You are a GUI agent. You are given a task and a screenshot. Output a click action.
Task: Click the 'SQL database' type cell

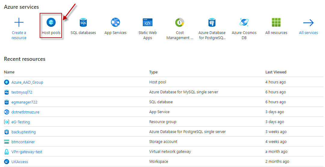[161, 102]
